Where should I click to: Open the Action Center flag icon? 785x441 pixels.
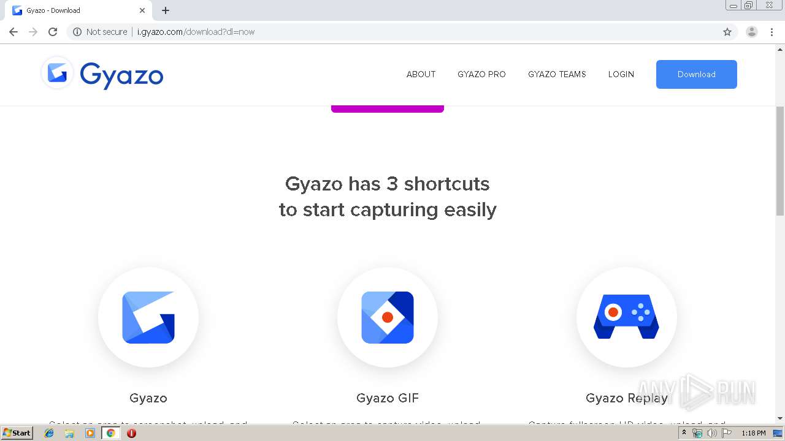tap(727, 433)
